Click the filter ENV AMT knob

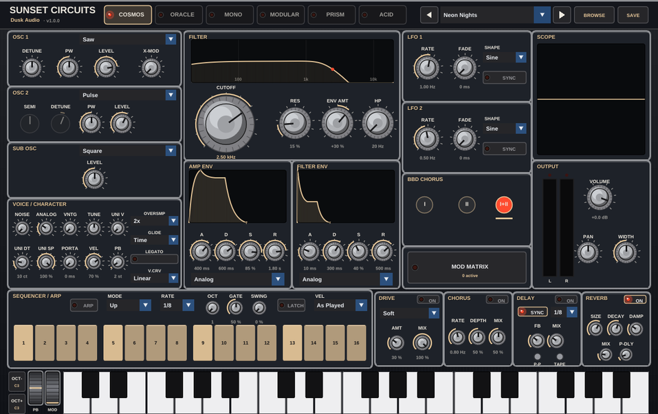click(x=338, y=123)
